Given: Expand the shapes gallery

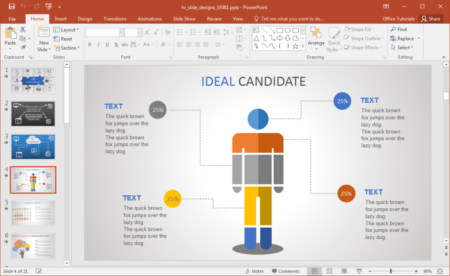Looking at the screenshot, I should (x=303, y=46).
